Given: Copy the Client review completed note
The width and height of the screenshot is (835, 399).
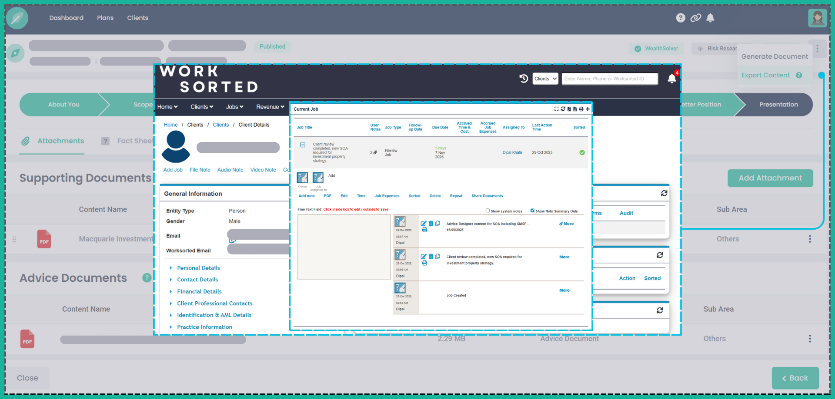Looking at the screenshot, I should point(438,257).
